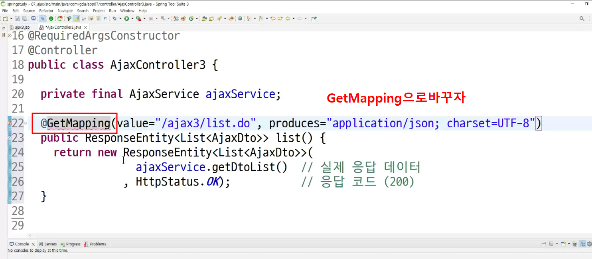Toggle the fold marker on line 22
This screenshot has height=259, width=592.
[x=26, y=123]
